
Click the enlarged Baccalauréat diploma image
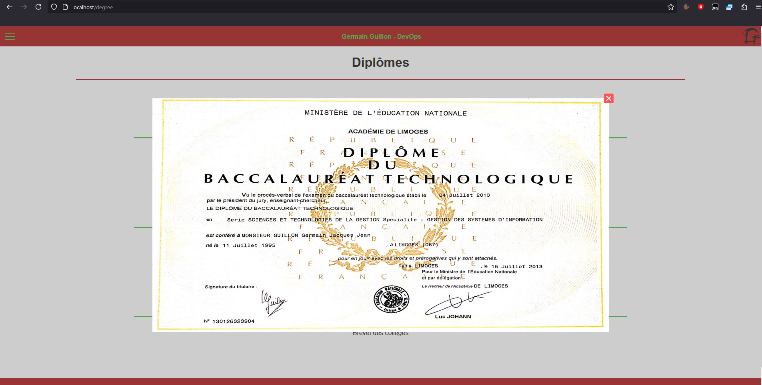click(380, 215)
